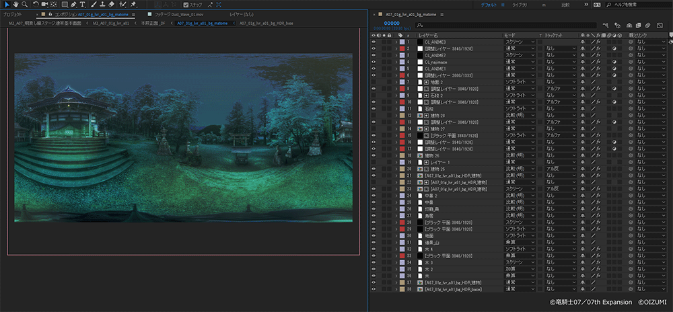The image size is (673, 312).
Task: Select the Pen tool in toolbar
Action: point(73,5)
